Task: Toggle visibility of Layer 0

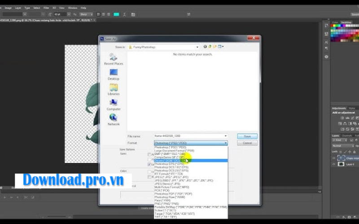Action: pos(333,164)
